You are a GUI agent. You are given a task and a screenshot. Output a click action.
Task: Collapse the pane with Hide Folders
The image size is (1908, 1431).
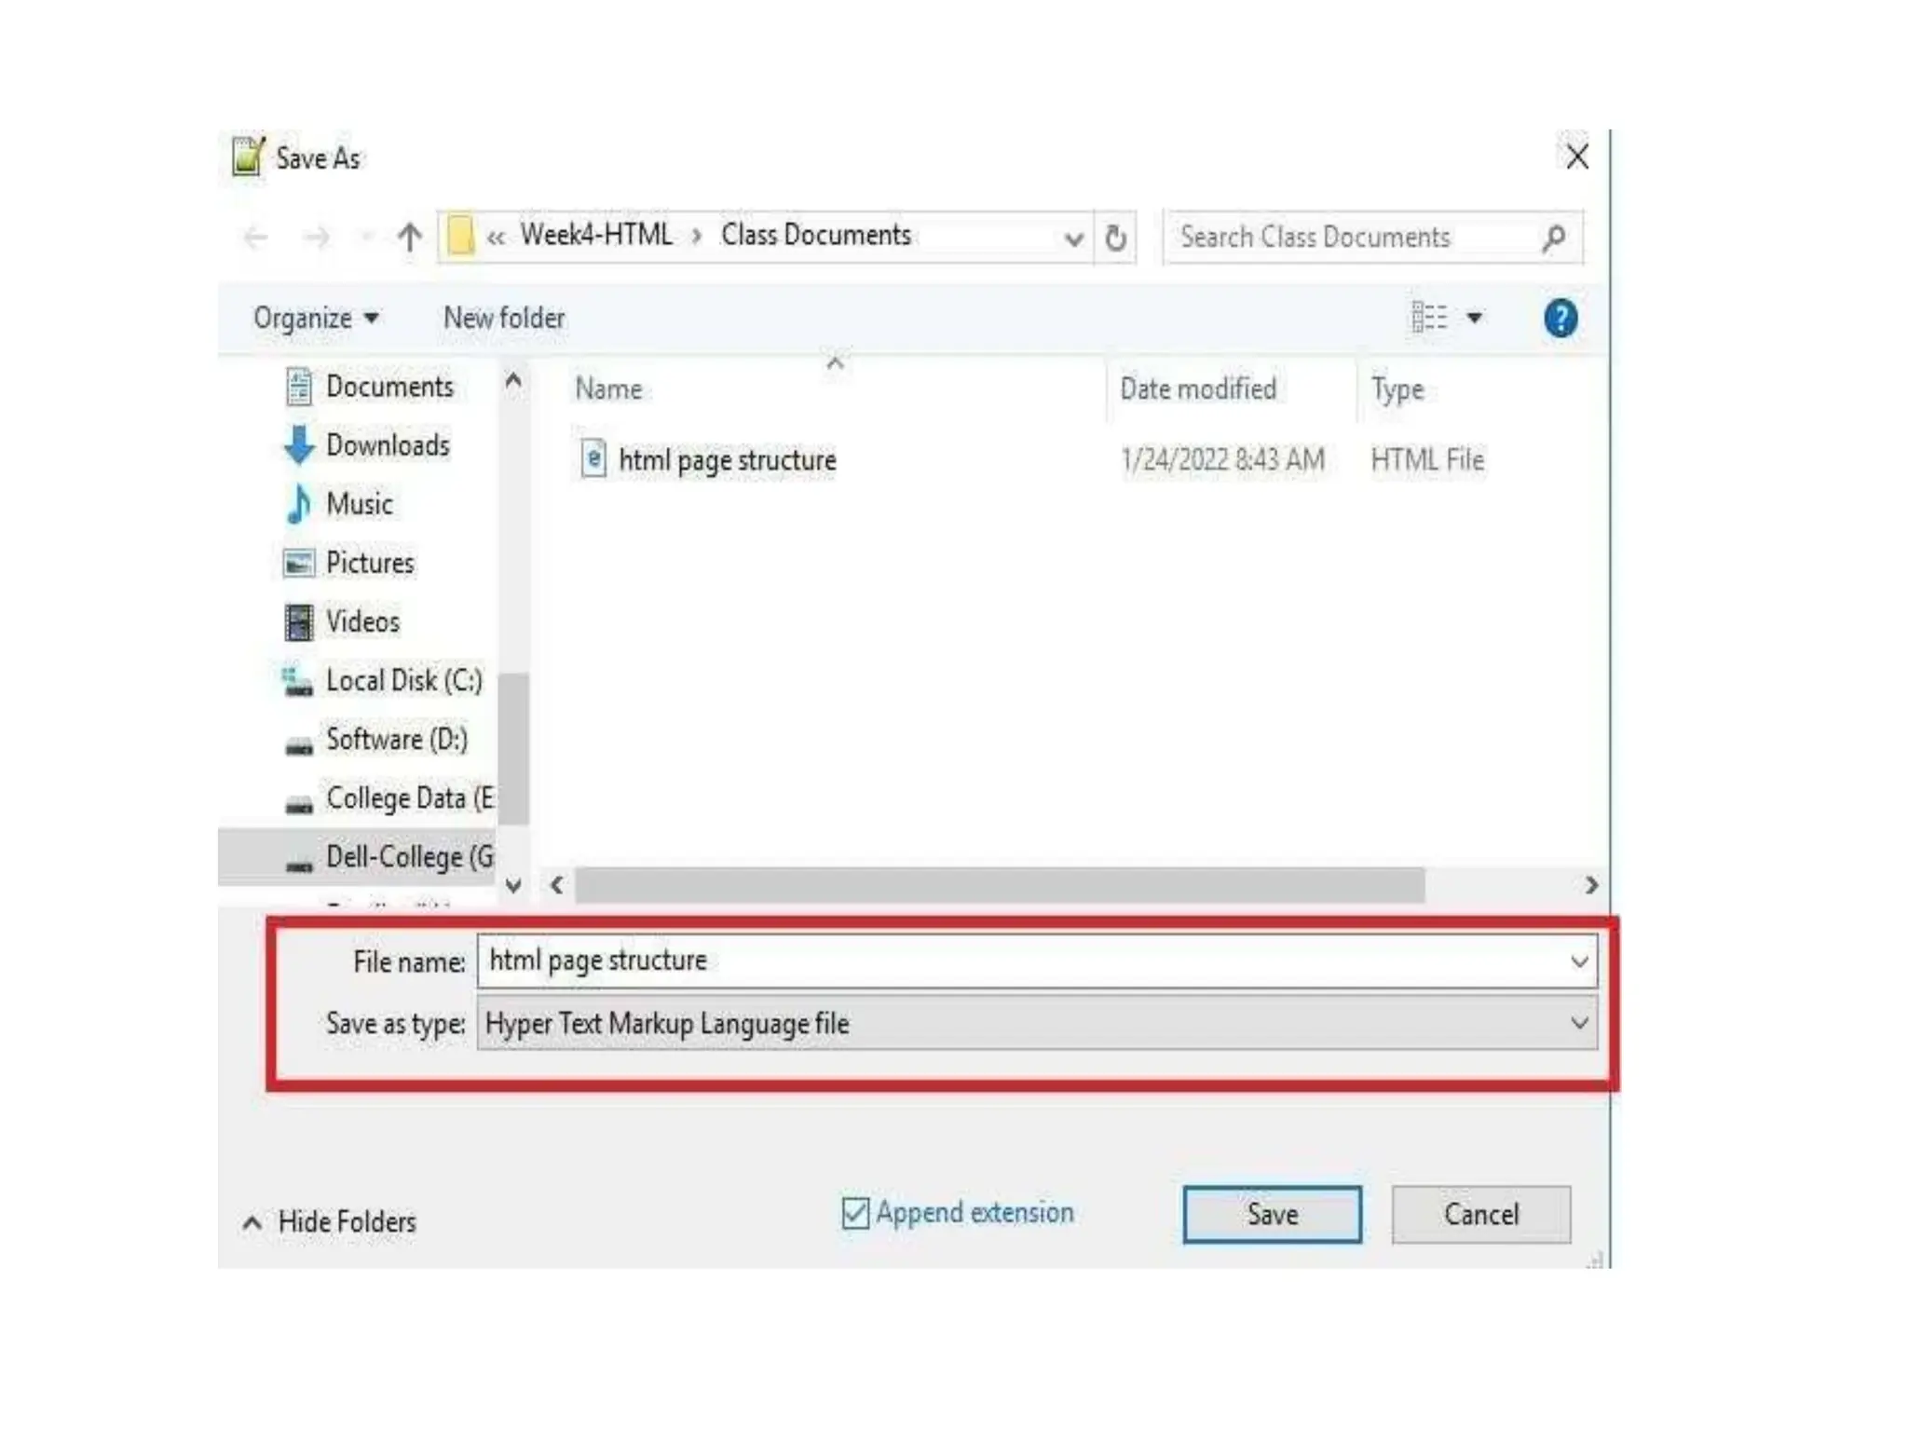coord(346,1221)
